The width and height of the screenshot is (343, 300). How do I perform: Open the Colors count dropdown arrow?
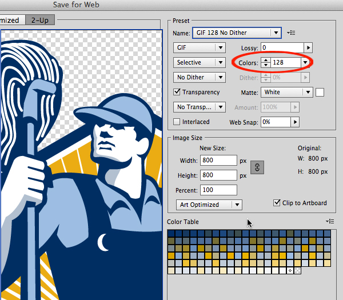pyautogui.click(x=305, y=62)
